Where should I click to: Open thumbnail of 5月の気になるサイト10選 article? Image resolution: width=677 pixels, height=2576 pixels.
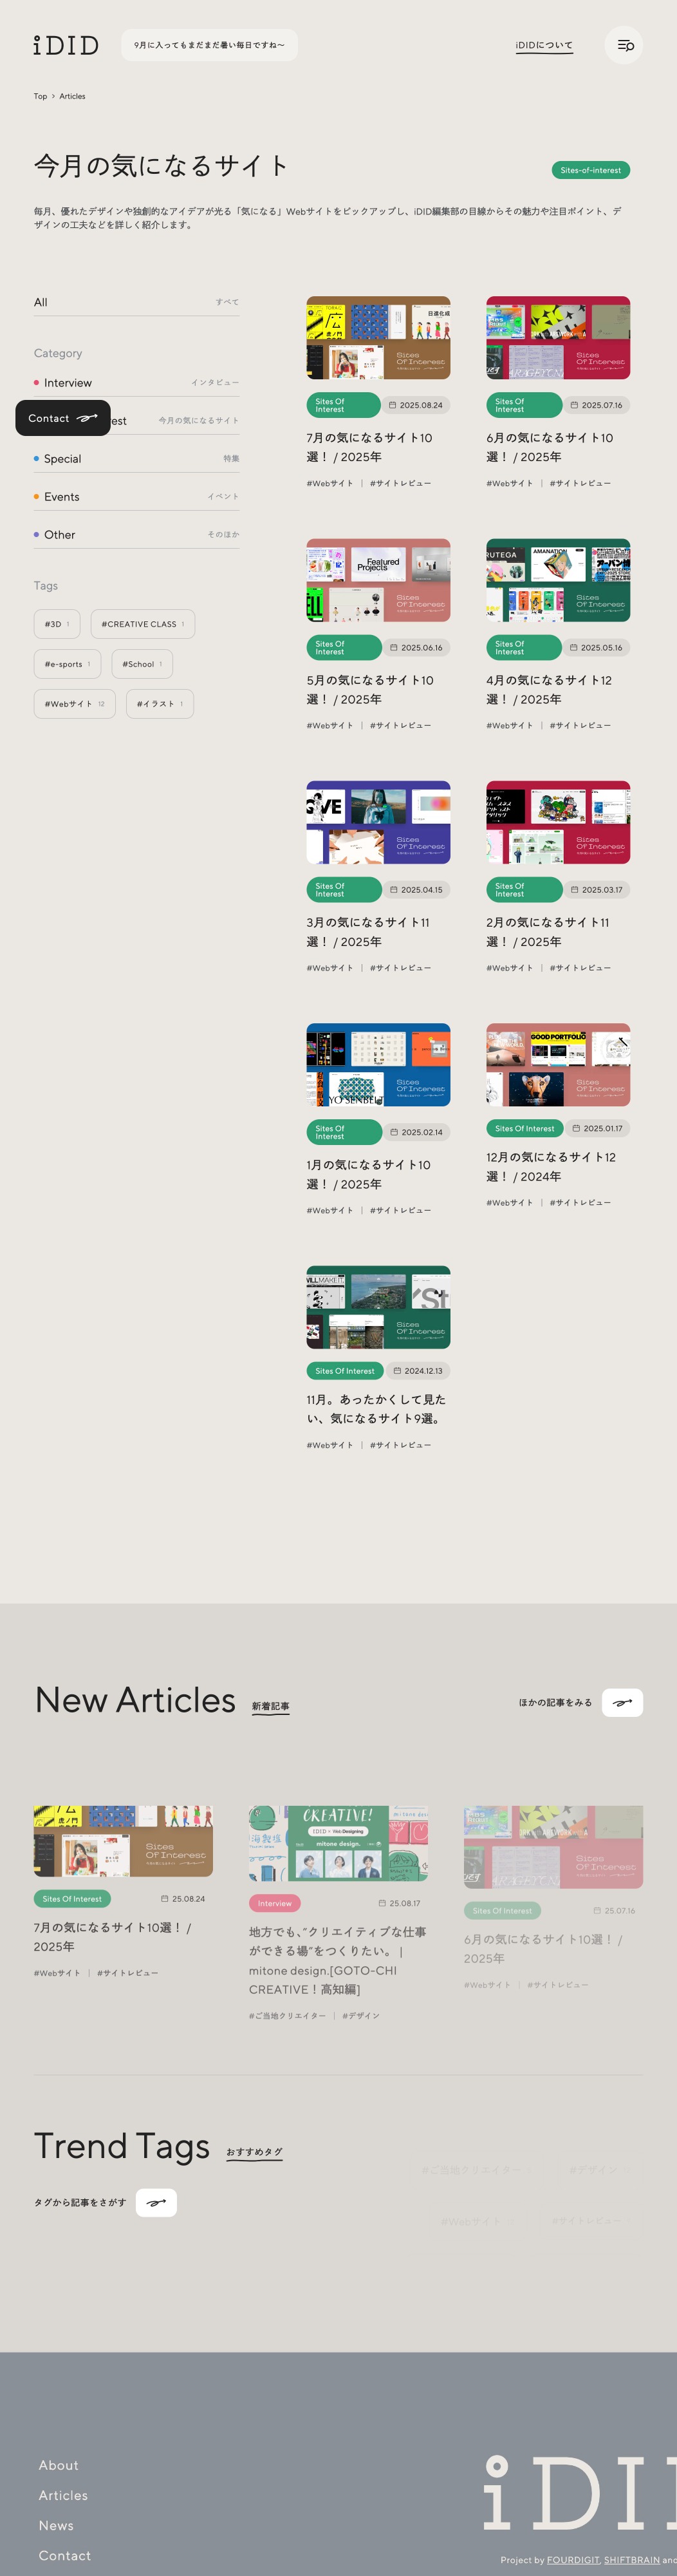(378, 580)
